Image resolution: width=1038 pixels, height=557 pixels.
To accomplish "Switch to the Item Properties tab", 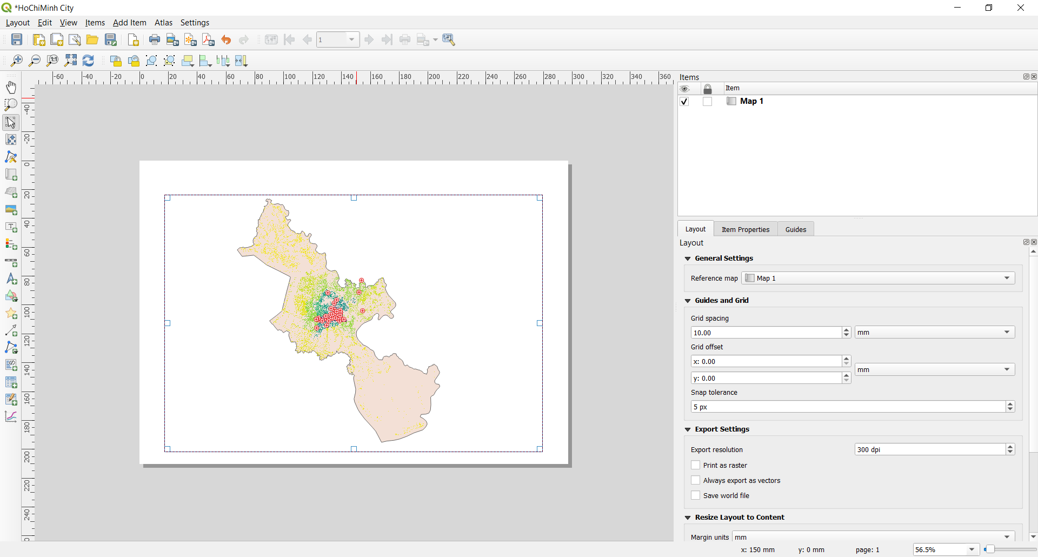I will click(x=746, y=229).
